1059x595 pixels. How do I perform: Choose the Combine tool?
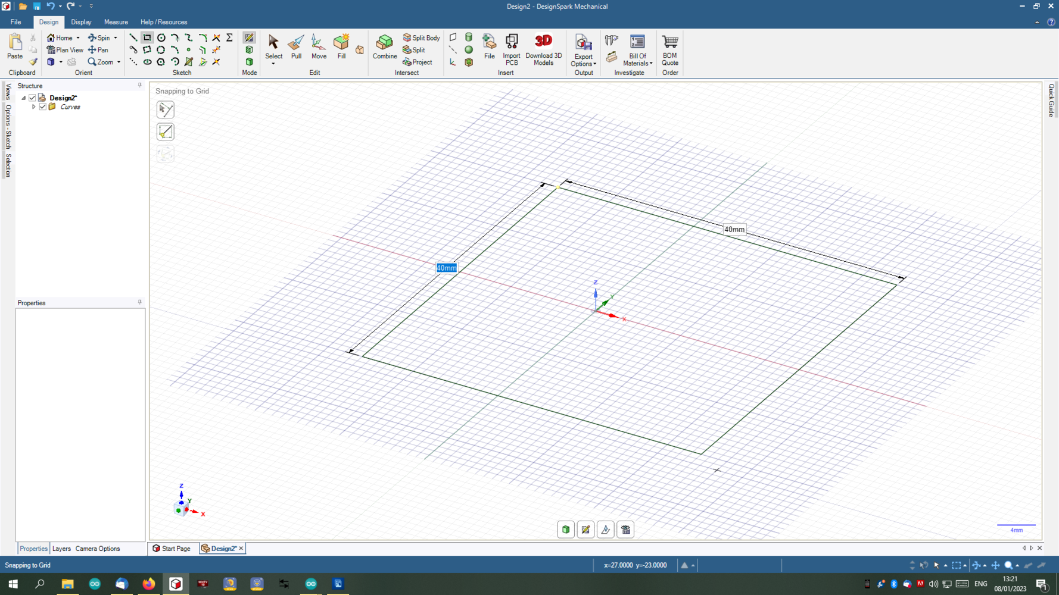[x=385, y=46]
